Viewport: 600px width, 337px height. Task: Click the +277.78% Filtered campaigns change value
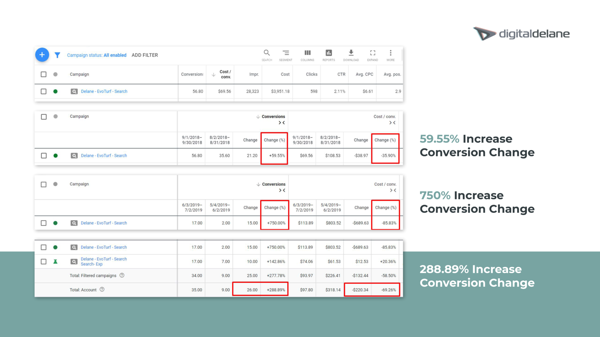276,276
